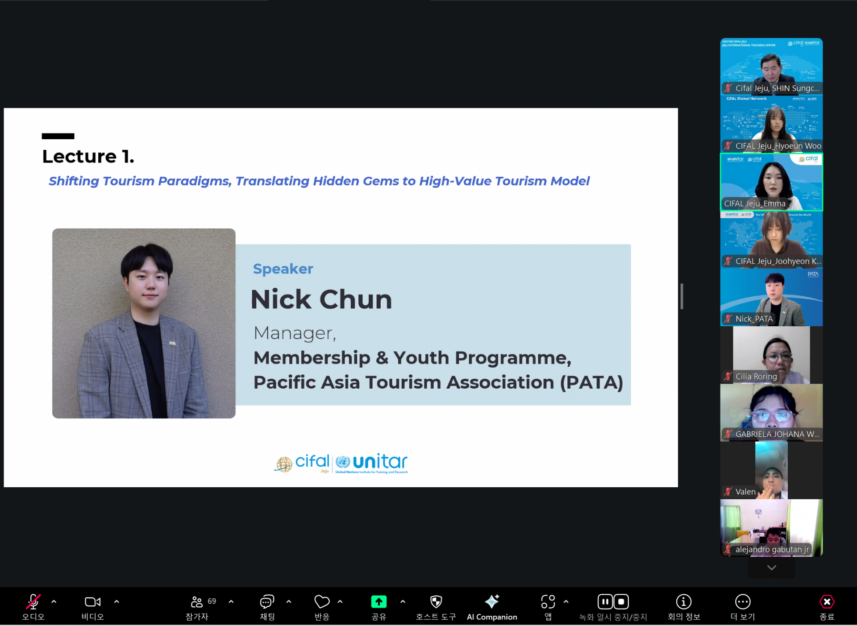Click the speaker name Nick Chun on slide
The width and height of the screenshot is (857, 626).
(321, 299)
